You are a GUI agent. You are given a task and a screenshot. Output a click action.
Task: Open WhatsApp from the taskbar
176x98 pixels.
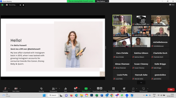(x=122, y=95)
